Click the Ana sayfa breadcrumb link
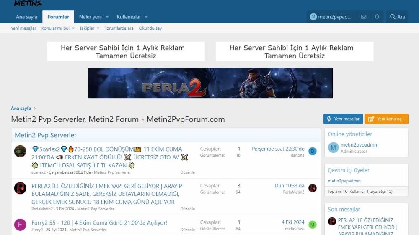The width and height of the screenshot is (419, 235). click(x=21, y=109)
